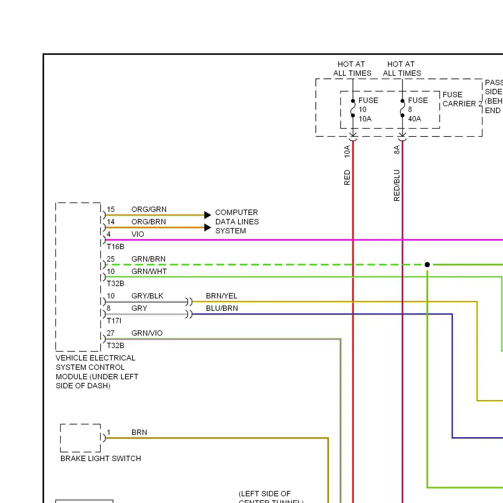This screenshot has height=503, width=503.
Task: Click connector label T16B
Action: (115, 246)
